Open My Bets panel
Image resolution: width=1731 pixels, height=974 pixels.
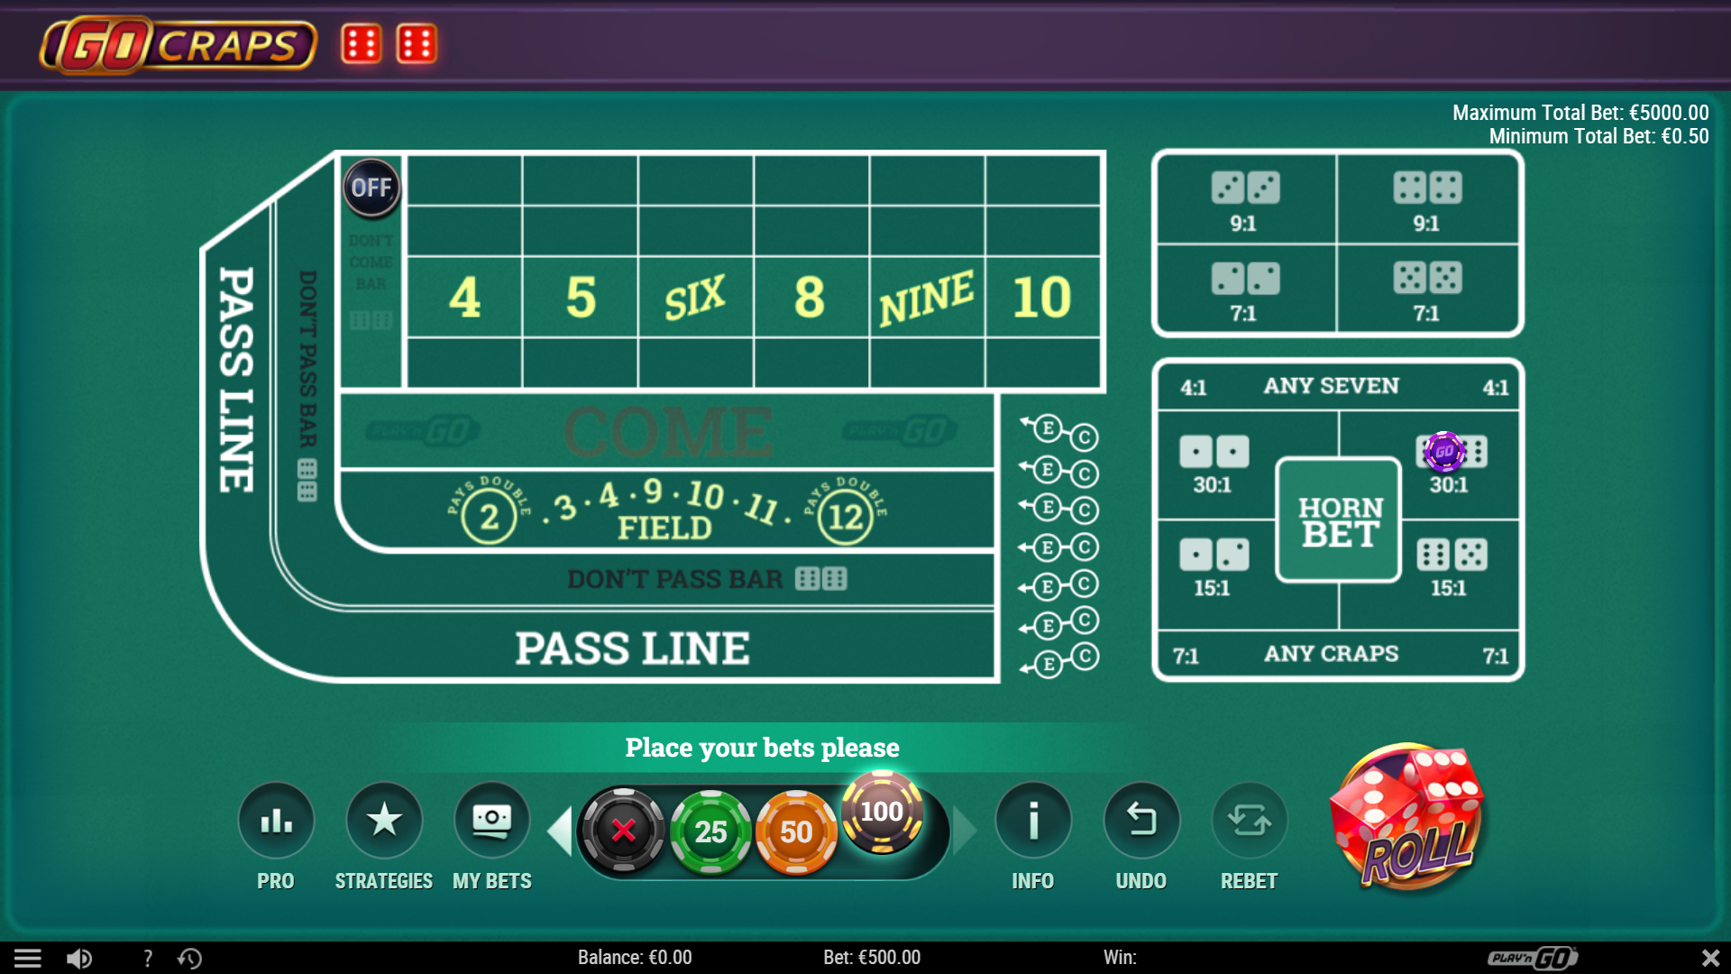491,821
